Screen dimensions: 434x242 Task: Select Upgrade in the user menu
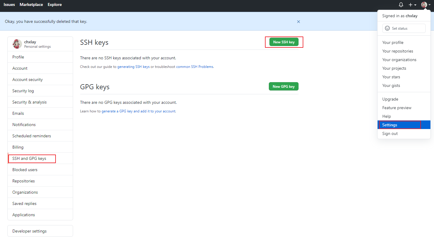(404, 99)
